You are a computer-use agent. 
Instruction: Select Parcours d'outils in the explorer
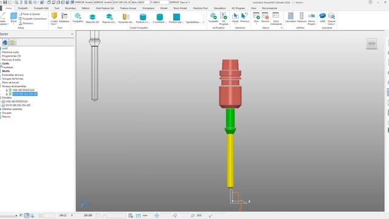click(12, 60)
